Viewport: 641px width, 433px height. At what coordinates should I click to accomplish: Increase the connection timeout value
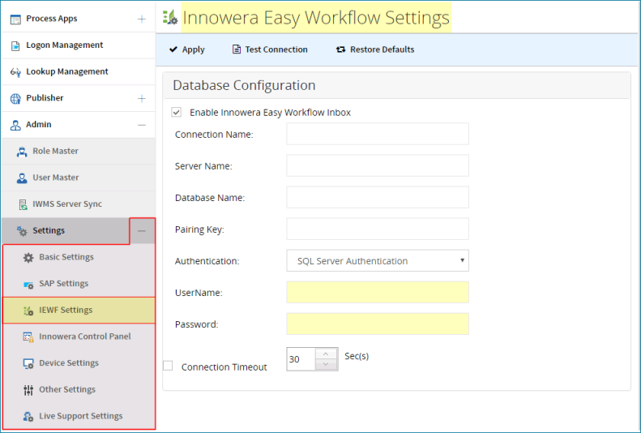point(326,354)
